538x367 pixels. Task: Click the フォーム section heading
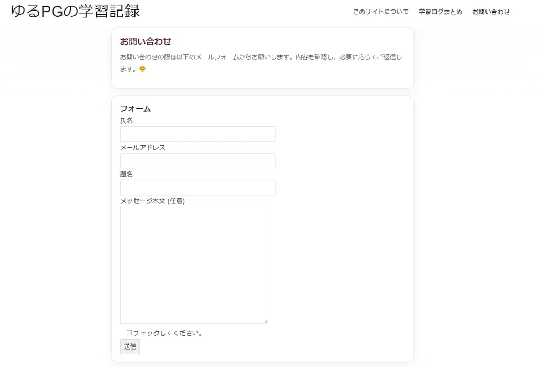point(136,109)
